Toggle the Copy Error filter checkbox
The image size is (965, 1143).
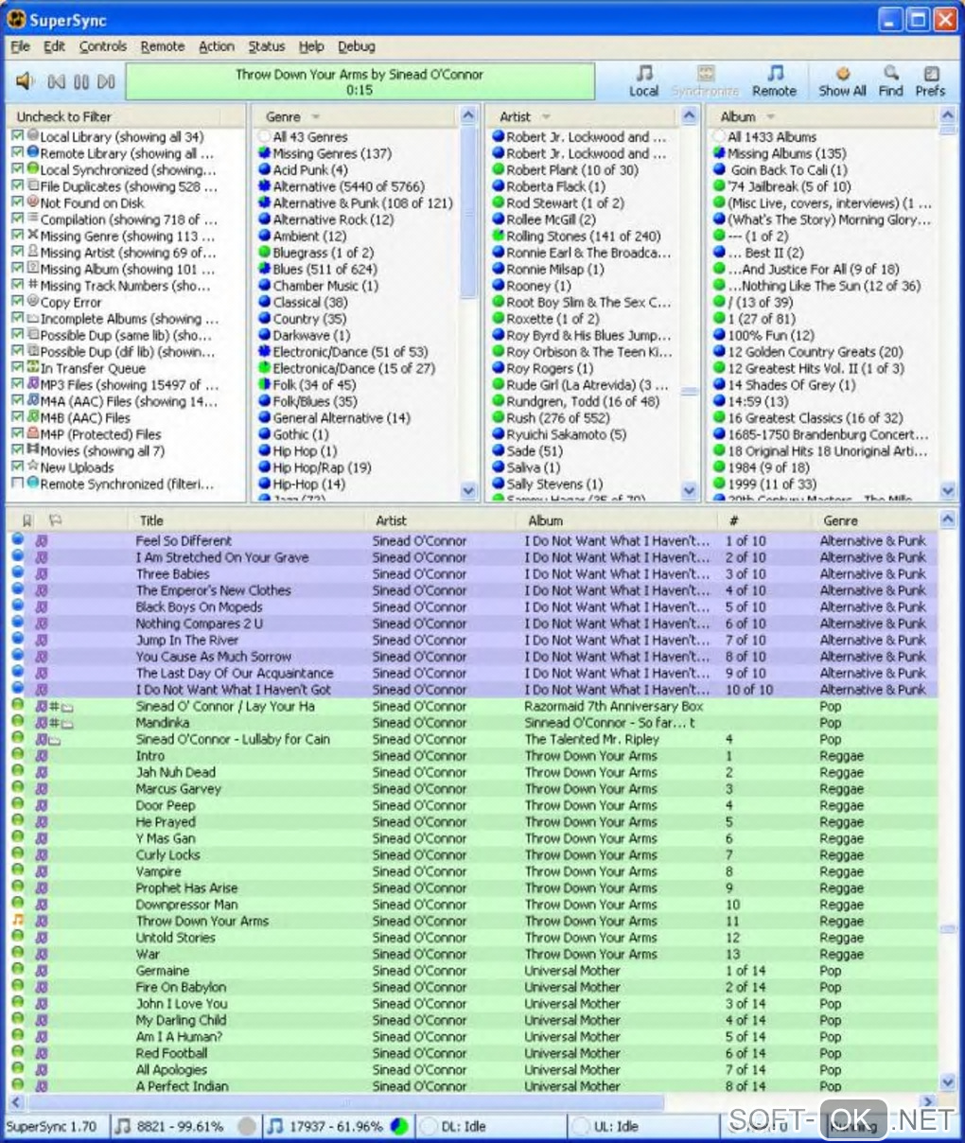[x=17, y=302]
